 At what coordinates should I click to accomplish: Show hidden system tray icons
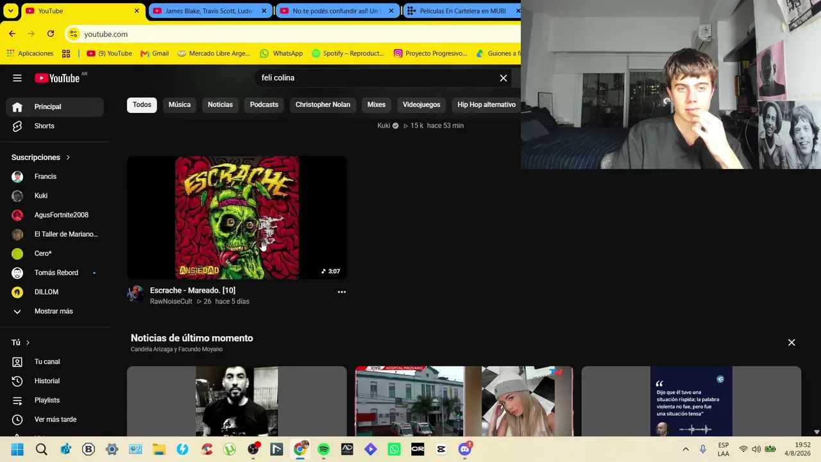coord(686,449)
